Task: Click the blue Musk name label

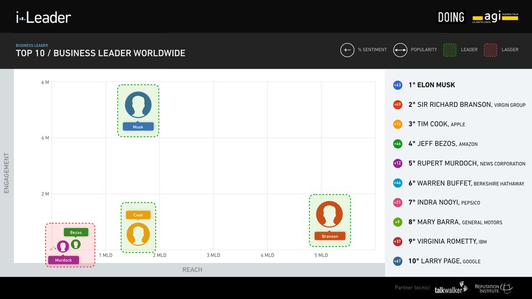Action: (138, 127)
